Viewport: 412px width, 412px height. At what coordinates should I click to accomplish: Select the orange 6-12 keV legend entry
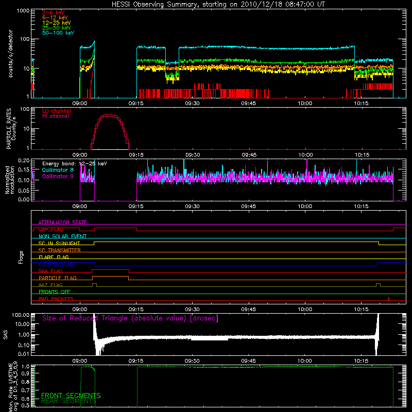tap(55, 18)
